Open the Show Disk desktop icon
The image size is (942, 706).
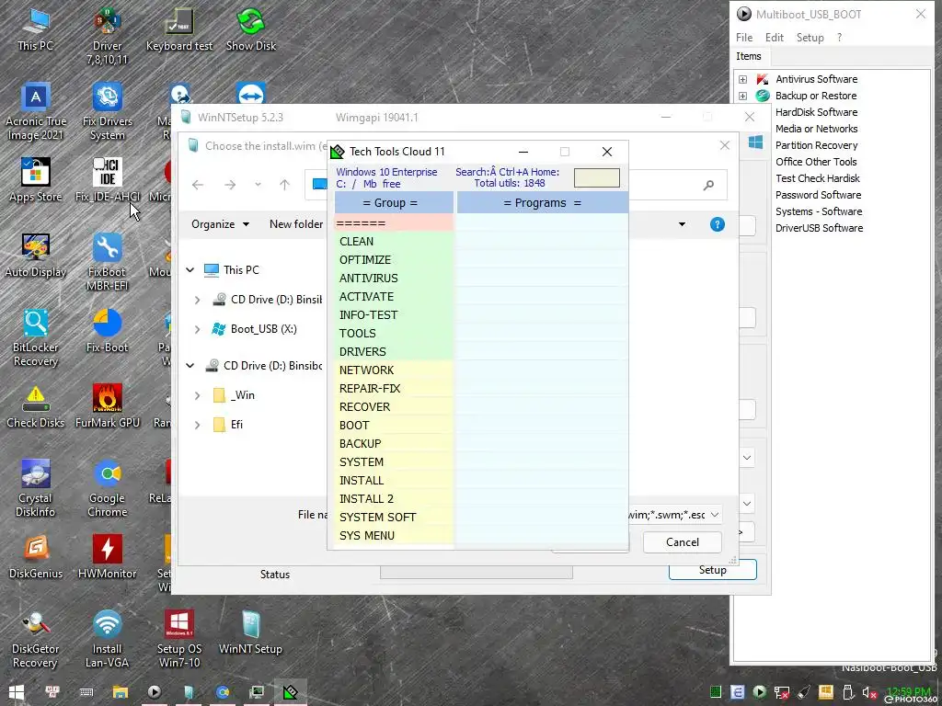[251, 28]
